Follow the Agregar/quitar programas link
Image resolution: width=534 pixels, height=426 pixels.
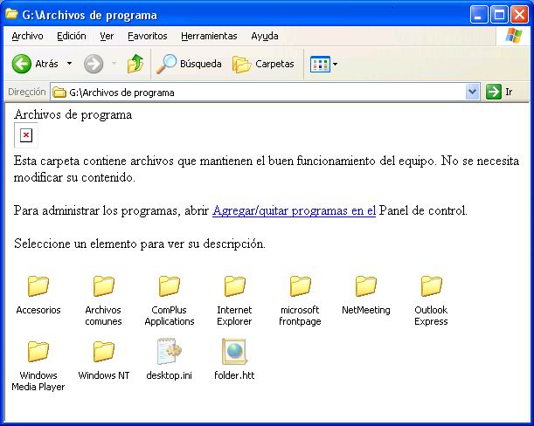coord(294,210)
